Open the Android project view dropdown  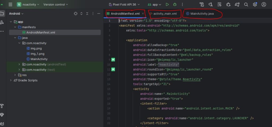(x=16, y=14)
